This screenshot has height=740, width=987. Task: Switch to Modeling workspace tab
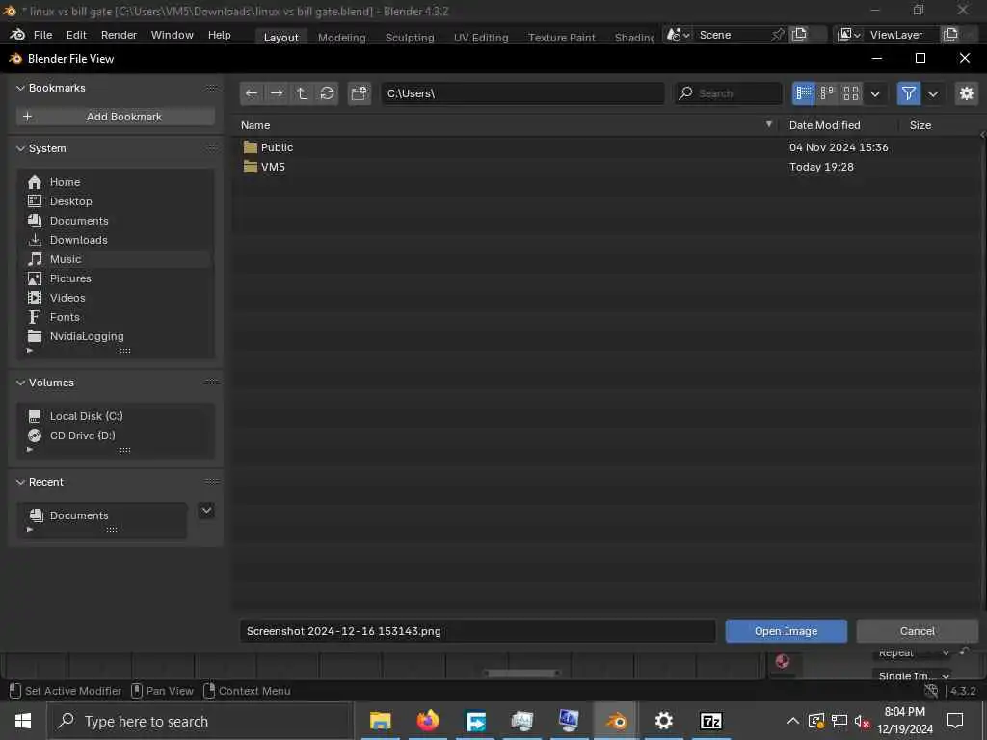point(342,38)
